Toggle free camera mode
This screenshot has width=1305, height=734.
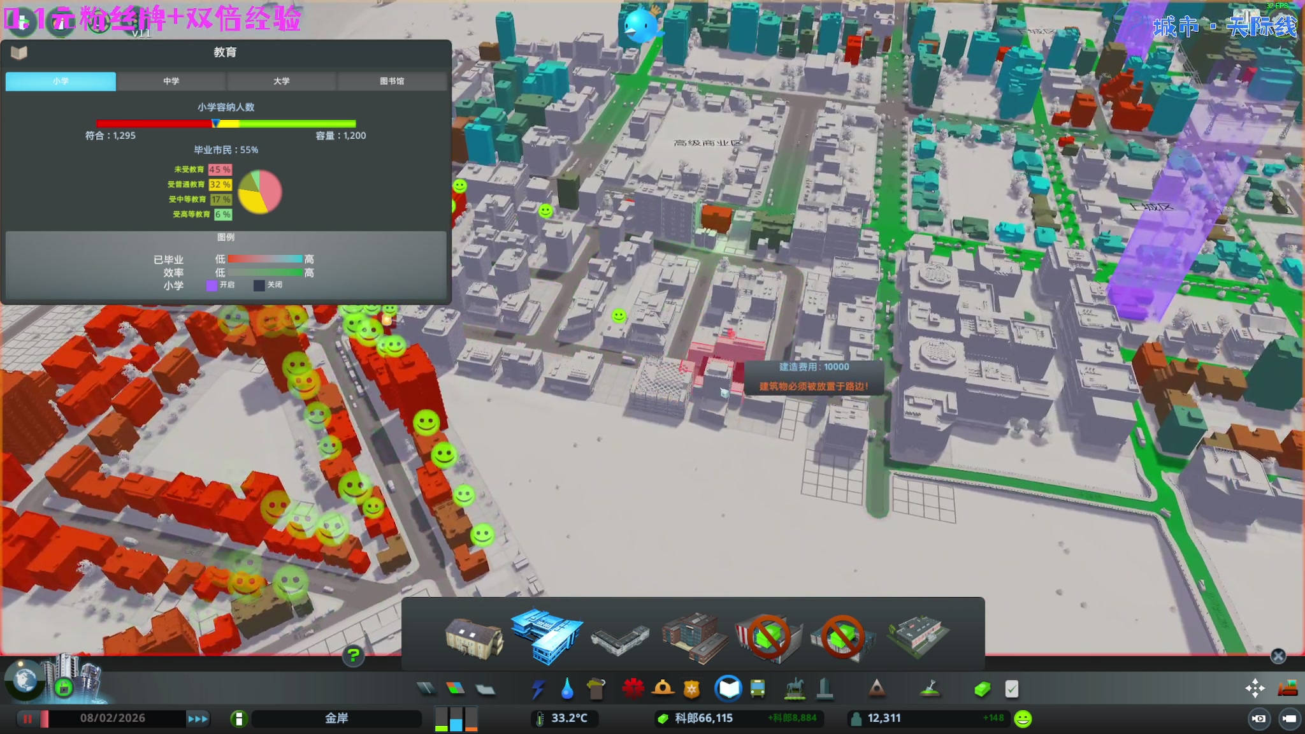click(x=1289, y=719)
